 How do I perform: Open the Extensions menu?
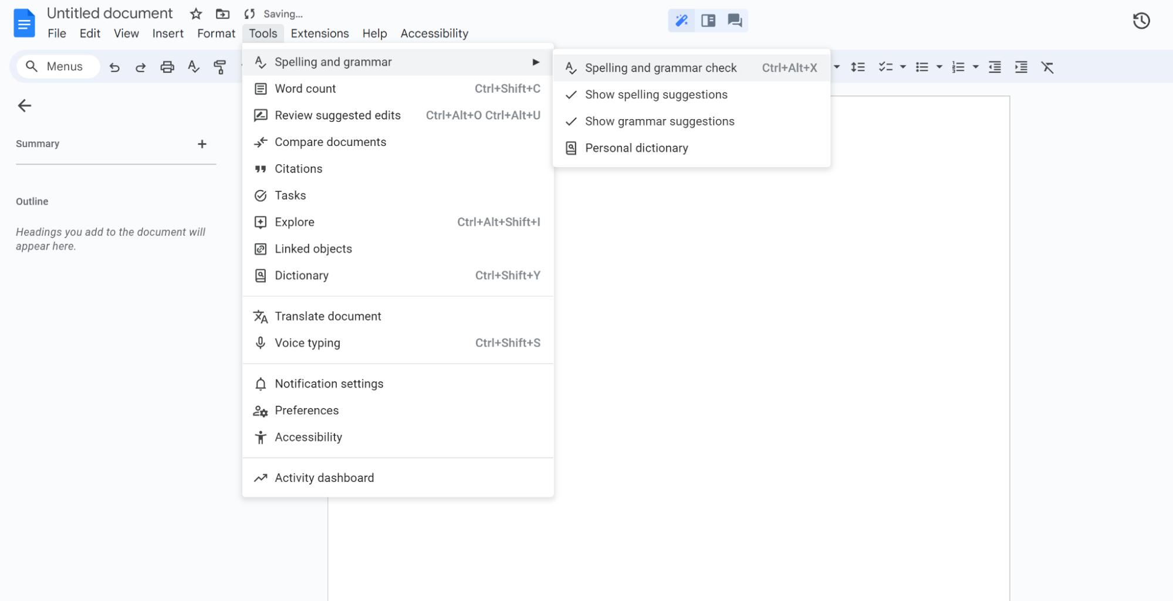320,33
